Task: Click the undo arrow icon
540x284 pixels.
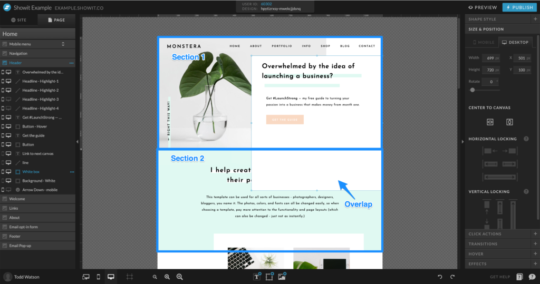Action: 440,277
